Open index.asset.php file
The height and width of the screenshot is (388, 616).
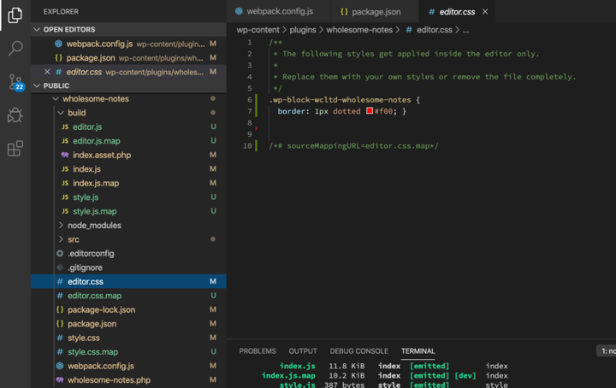pyautogui.click(x=128, y=155)
